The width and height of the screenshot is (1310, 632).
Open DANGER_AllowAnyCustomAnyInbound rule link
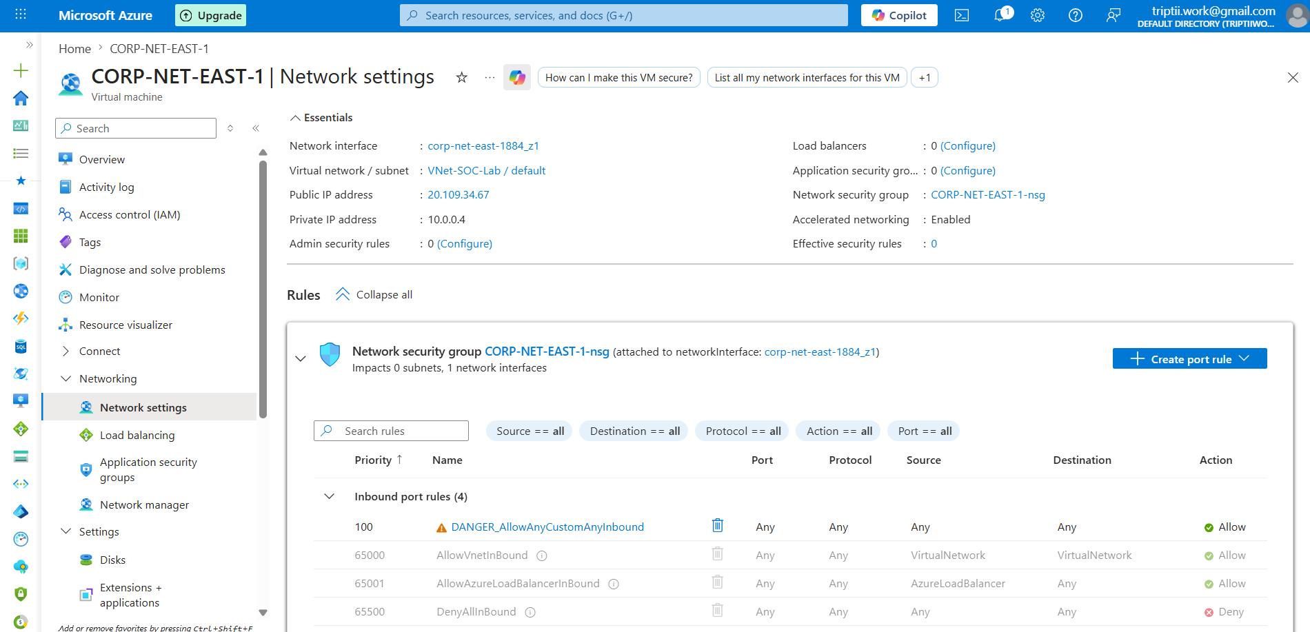pos(547,527)
